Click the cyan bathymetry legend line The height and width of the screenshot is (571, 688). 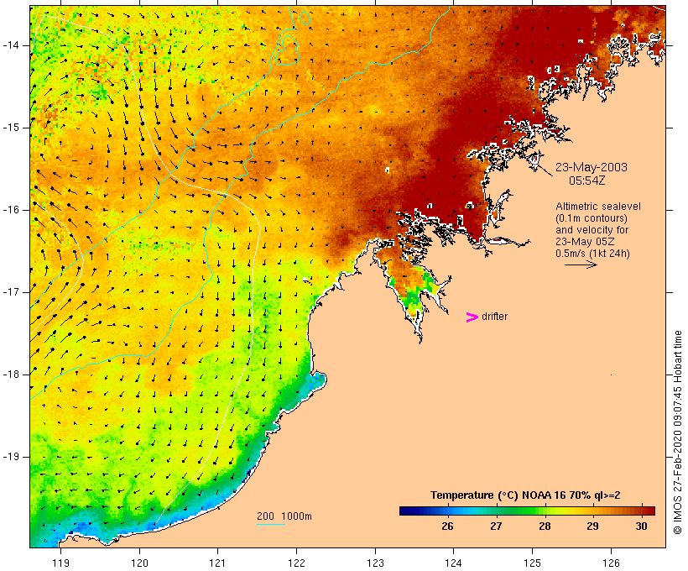271,524
